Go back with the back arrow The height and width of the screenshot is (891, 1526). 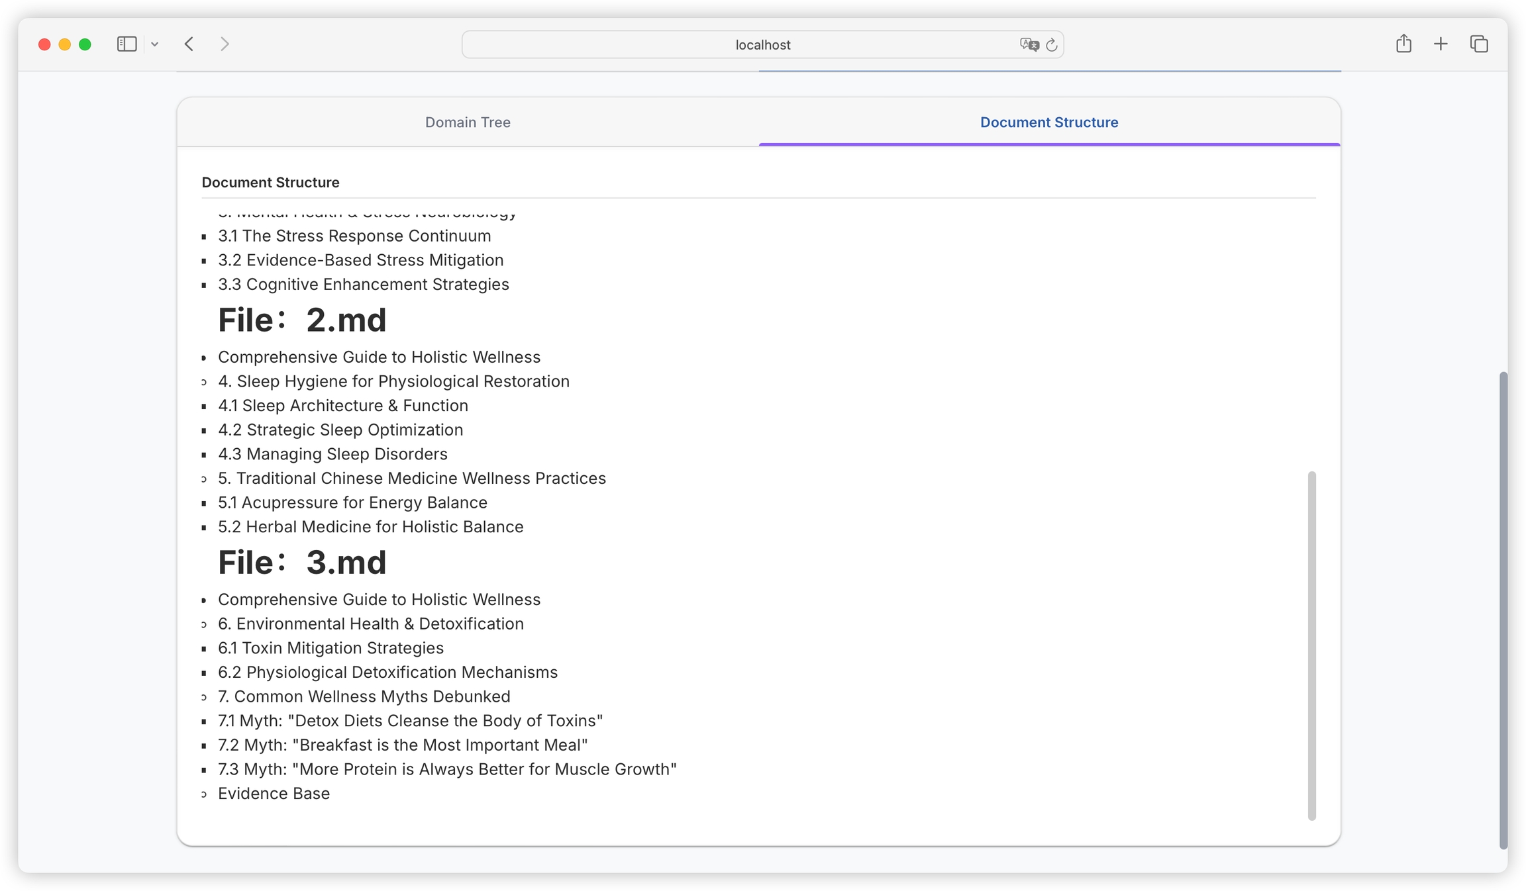tap(189, 44)
